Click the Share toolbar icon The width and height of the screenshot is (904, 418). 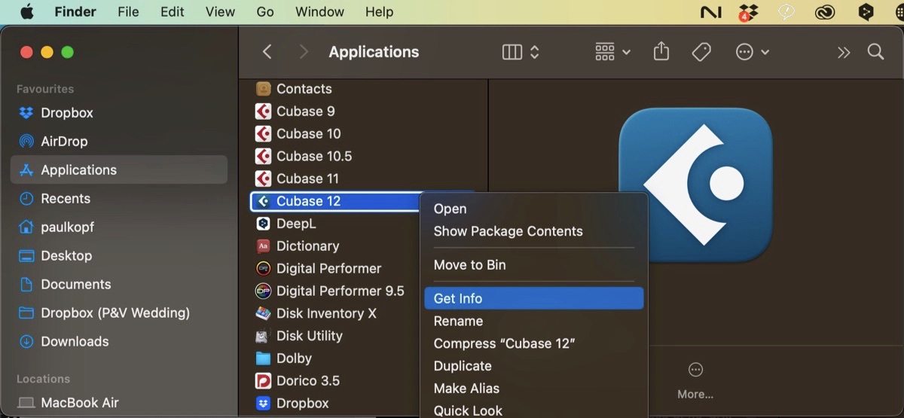[x=661, y=51]
